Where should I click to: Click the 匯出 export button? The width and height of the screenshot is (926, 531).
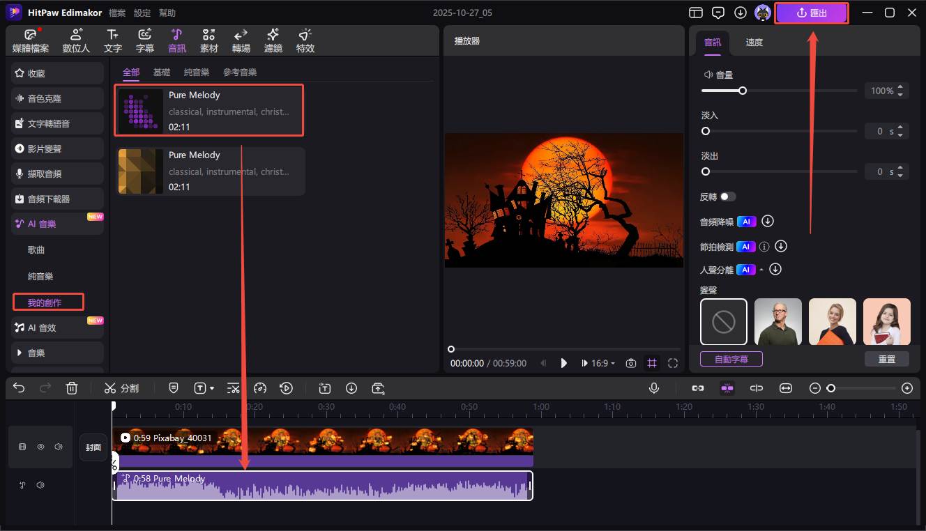812,13
